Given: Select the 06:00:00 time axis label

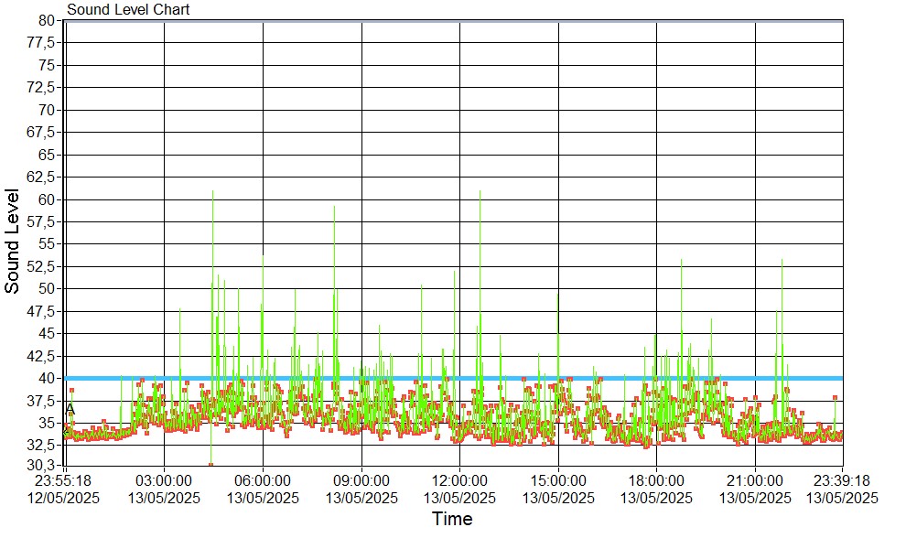Looking at the screenshot, I should click(x=263, y=489).
